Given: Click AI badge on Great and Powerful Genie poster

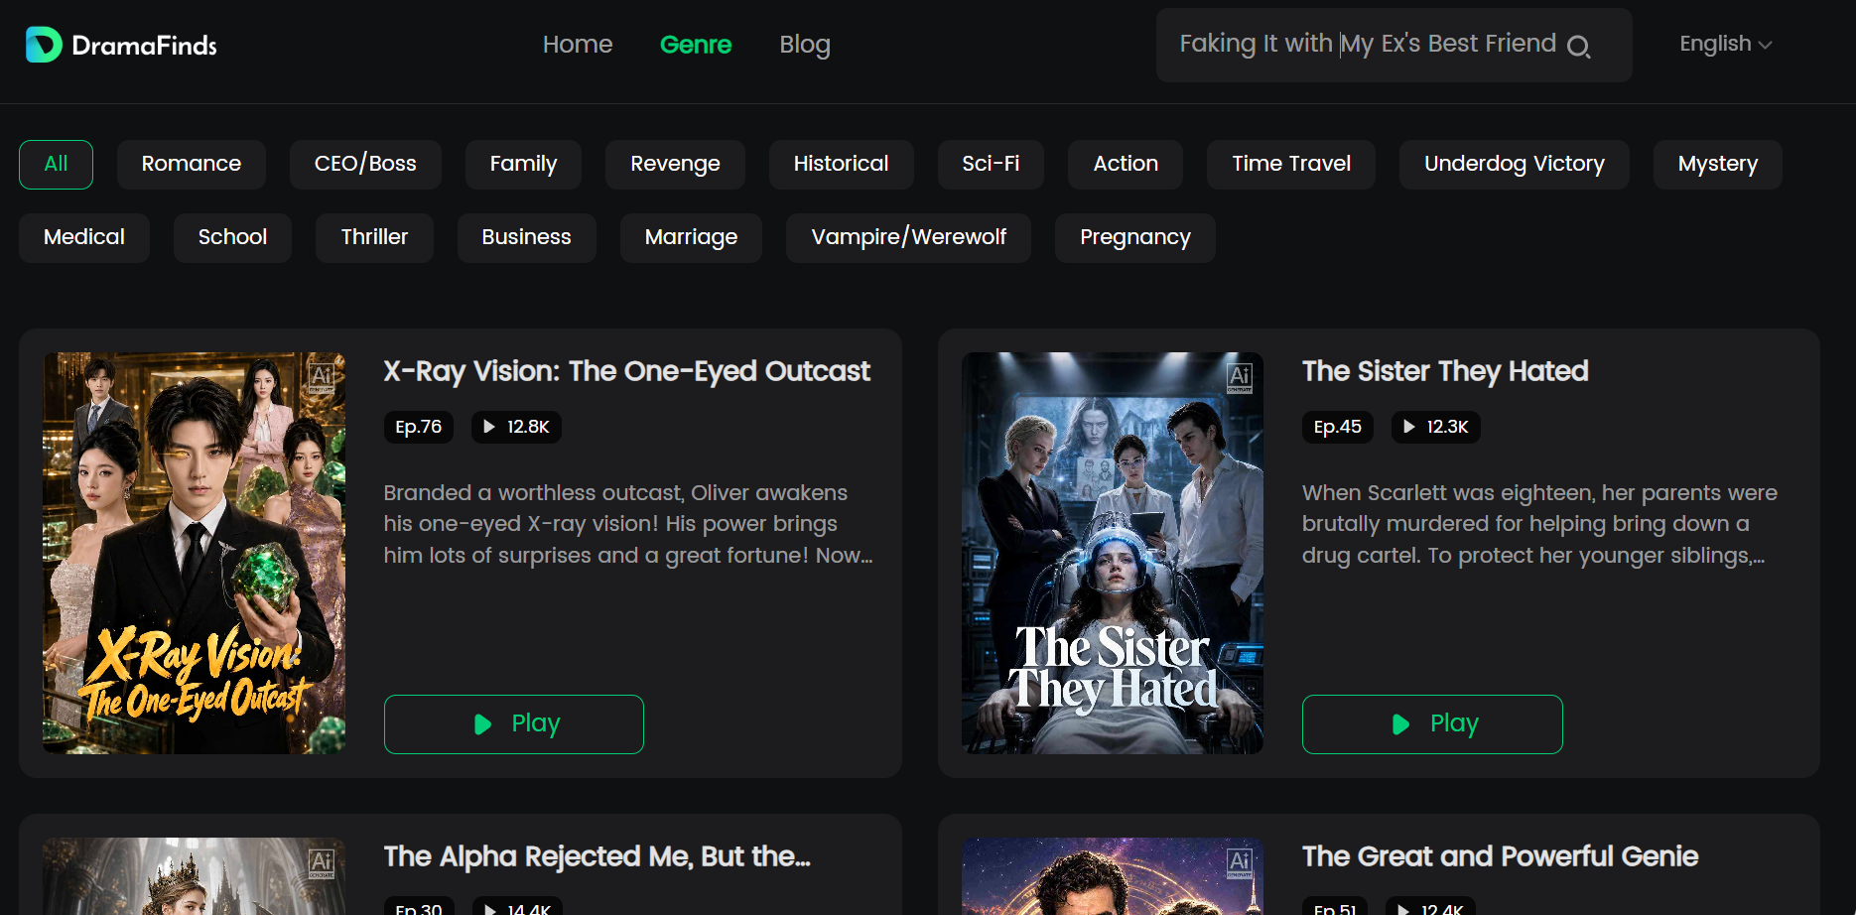Looking at the screenshot, I should tap(1240, 862).
